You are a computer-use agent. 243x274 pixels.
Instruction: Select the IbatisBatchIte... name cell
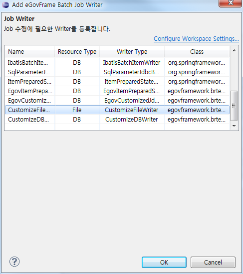(x=30, y=63)
